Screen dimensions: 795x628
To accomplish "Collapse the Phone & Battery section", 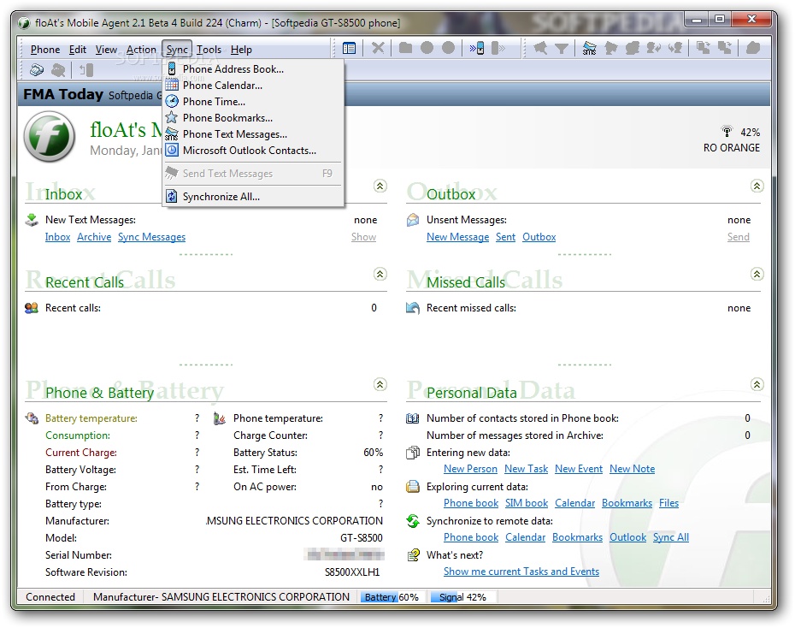I will pyautogui.click(x=380, y=384).
